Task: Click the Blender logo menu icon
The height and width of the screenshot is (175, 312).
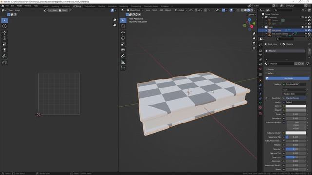Action: 3,6
